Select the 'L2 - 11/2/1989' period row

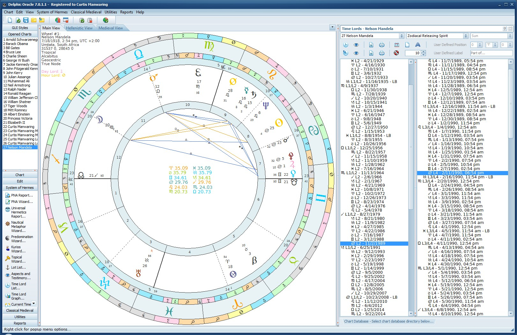374,243
